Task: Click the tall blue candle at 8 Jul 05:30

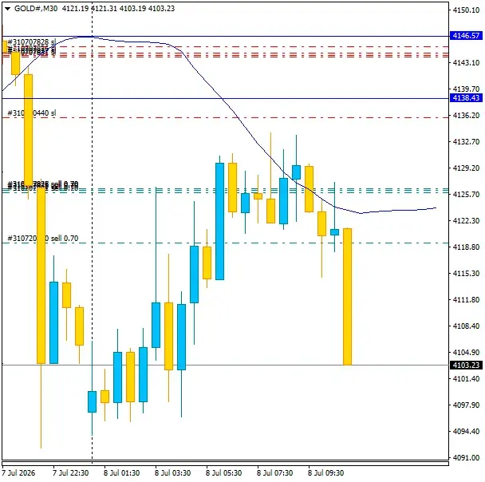Action: tap(219, 221)
